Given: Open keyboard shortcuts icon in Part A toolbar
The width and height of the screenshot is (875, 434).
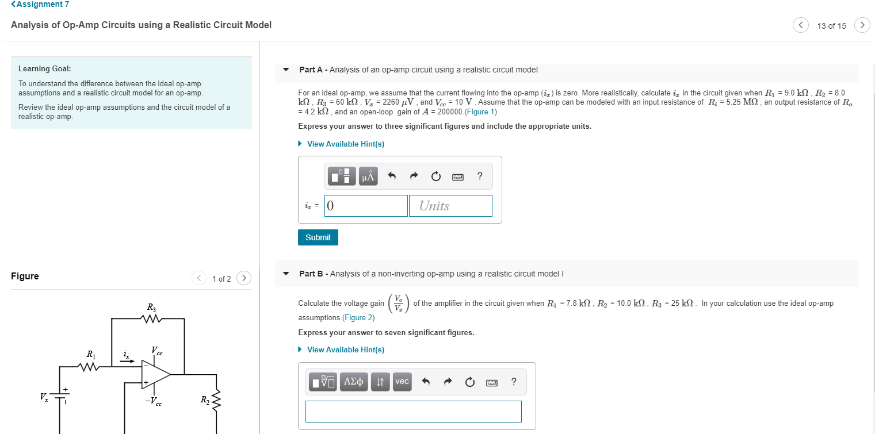Looking at the screenshot, I should pyautogui.click(x=457, y=176).
